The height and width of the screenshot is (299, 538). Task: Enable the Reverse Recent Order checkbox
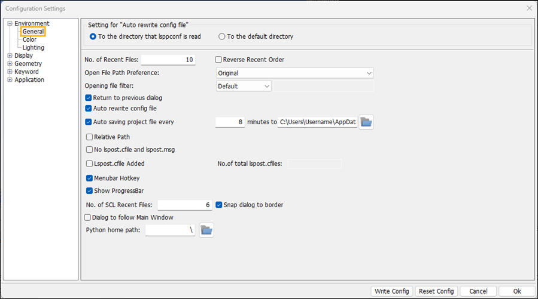tap(219, 60)
